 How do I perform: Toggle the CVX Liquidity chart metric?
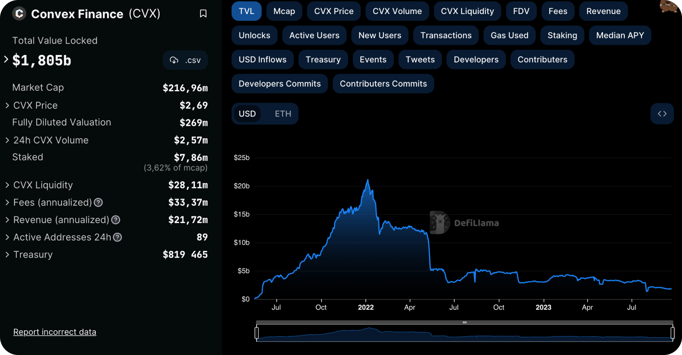pyautogui.click(x=467, y=11)
